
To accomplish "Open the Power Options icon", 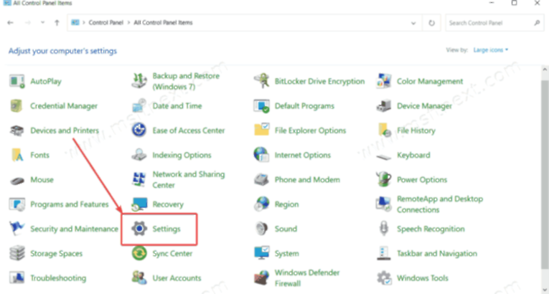I will pos(383,179).
